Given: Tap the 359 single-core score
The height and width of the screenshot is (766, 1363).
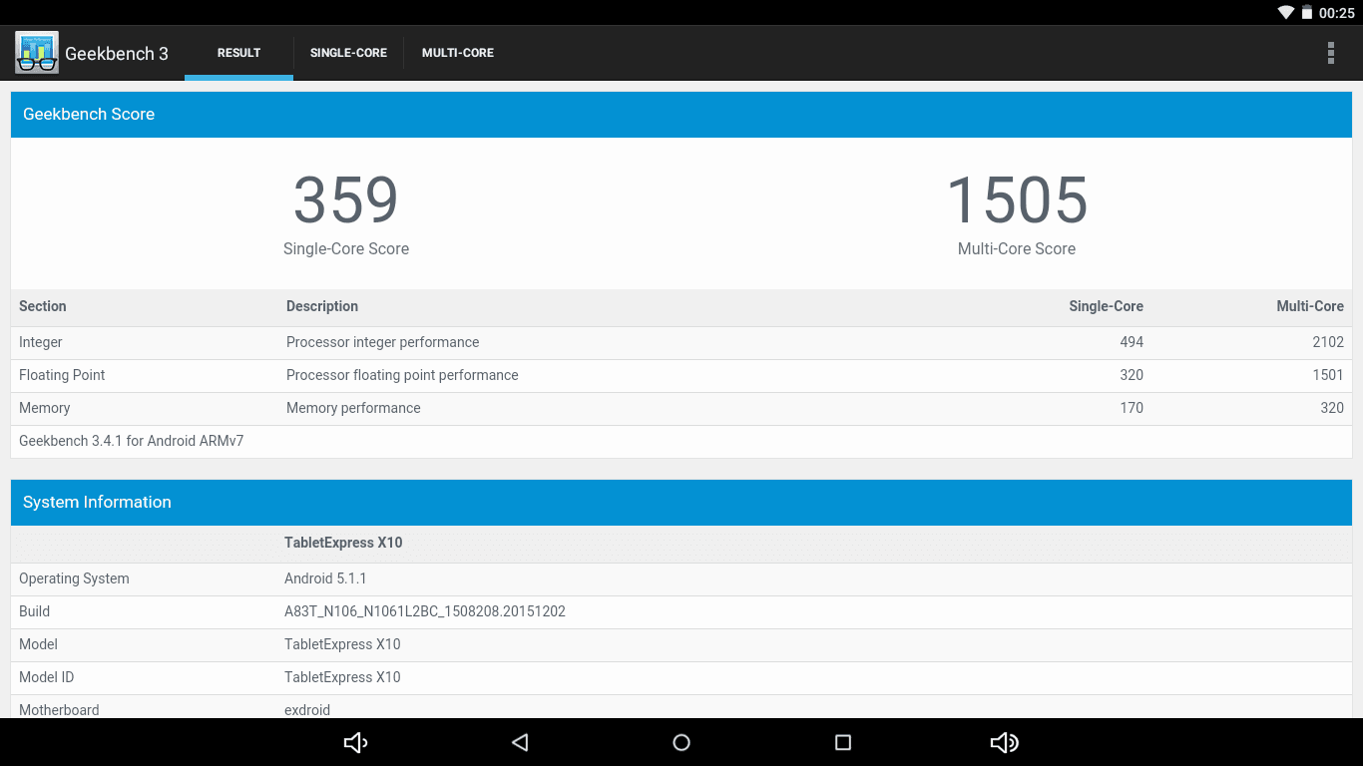Looking at the screenshot, I should [x=346, y=200].
